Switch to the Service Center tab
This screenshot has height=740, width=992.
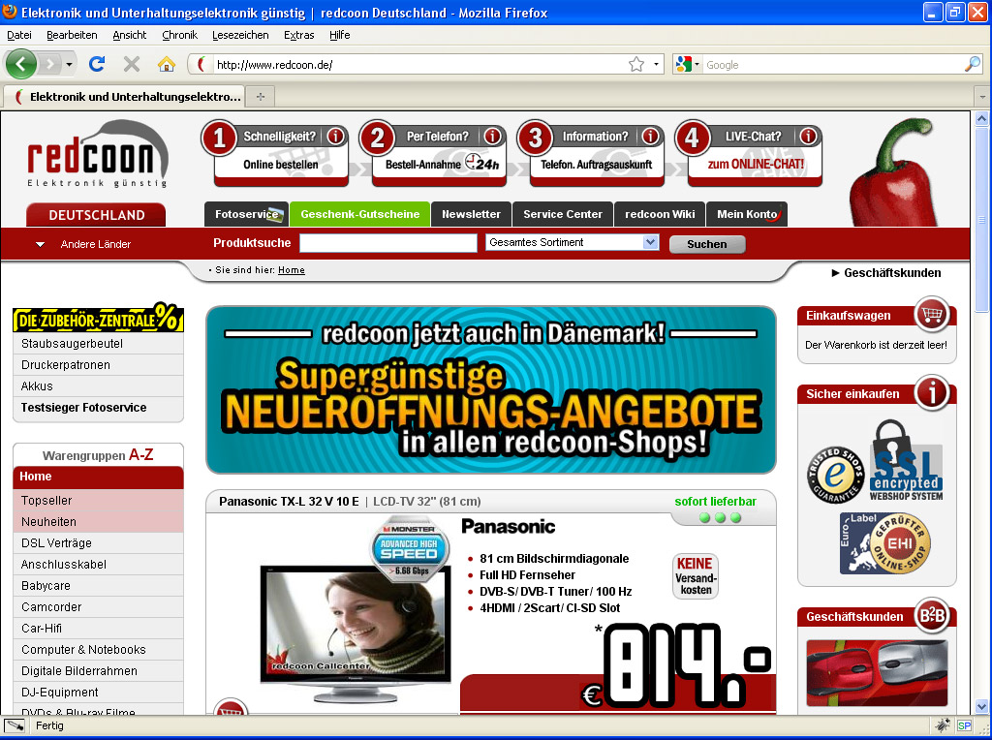(563, 214)
